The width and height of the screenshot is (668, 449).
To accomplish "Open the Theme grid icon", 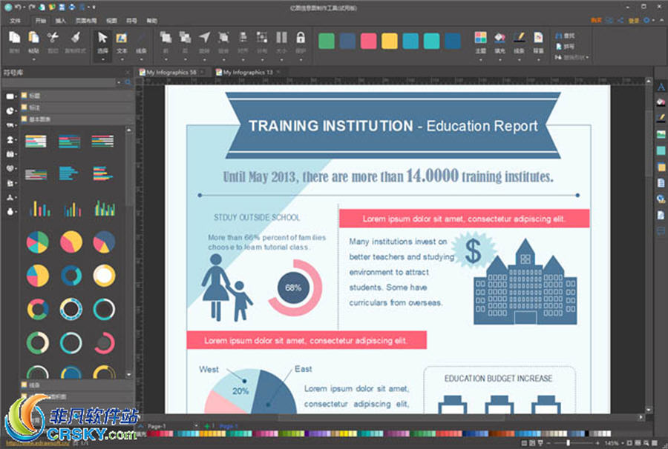I will point(480,37).
